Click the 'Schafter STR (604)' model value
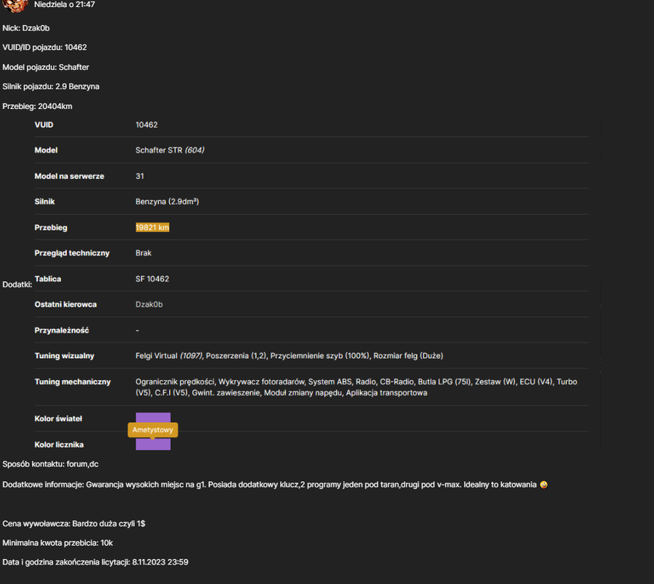This screenshot has height=584, width=654. tap(170, 150)
